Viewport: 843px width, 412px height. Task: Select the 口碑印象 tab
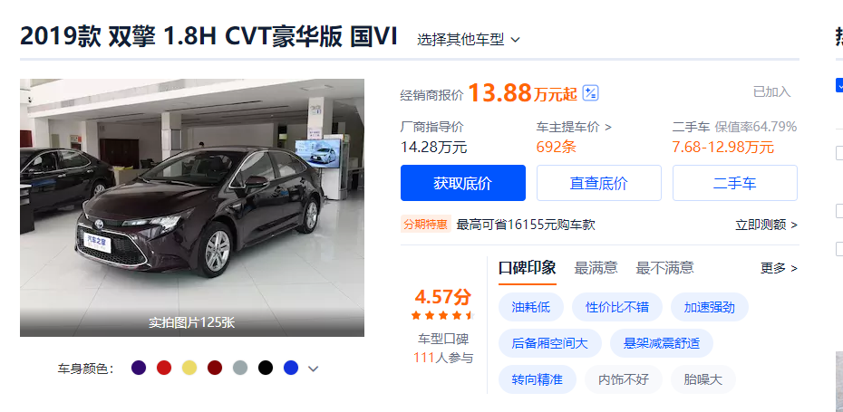(x=527, y=267)
